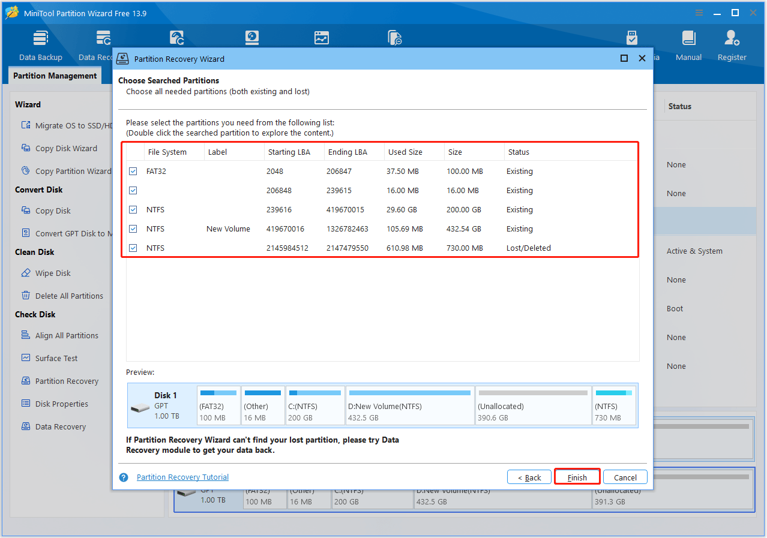Select the (NTFS) 730 MB preview block
The image size is (767, 538).
[x=614, y=406]
